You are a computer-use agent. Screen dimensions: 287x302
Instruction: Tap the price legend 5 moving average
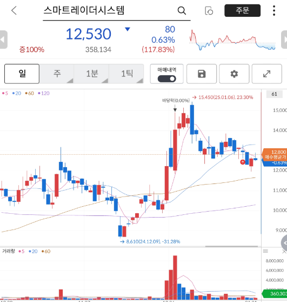coord(5,94)
